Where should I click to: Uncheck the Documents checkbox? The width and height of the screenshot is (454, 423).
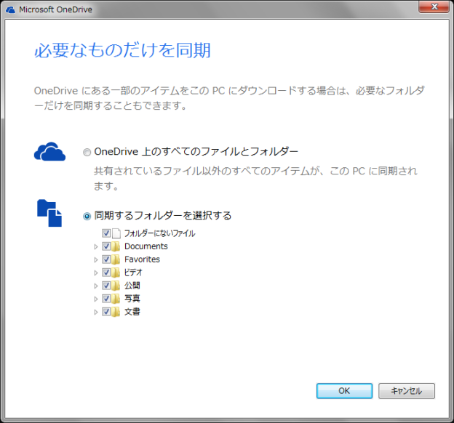tap(106, 246)
